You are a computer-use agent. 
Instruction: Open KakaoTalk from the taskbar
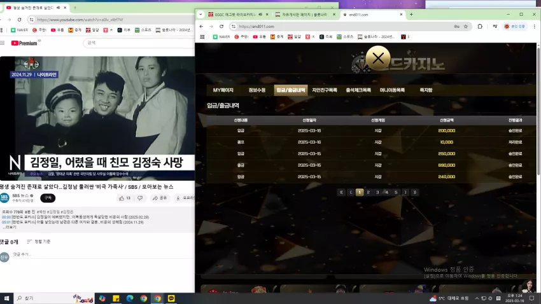[171, 298]
